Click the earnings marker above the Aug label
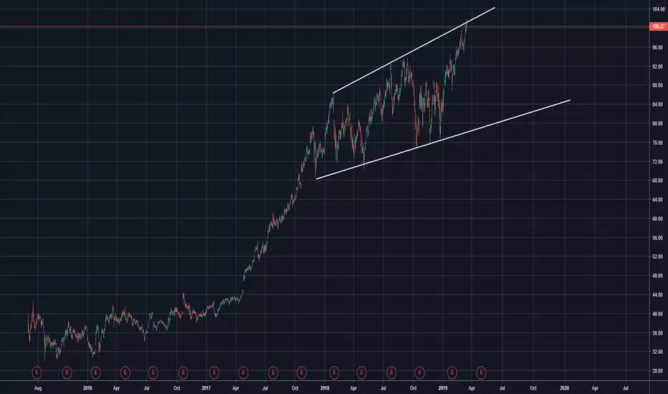The image size is (668, 394). (37, 373)
